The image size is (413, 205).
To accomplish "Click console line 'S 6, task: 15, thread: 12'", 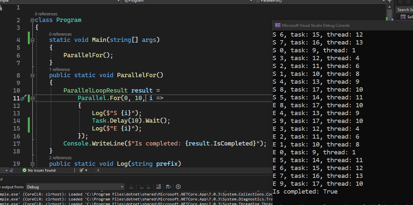I will point(318,35).
